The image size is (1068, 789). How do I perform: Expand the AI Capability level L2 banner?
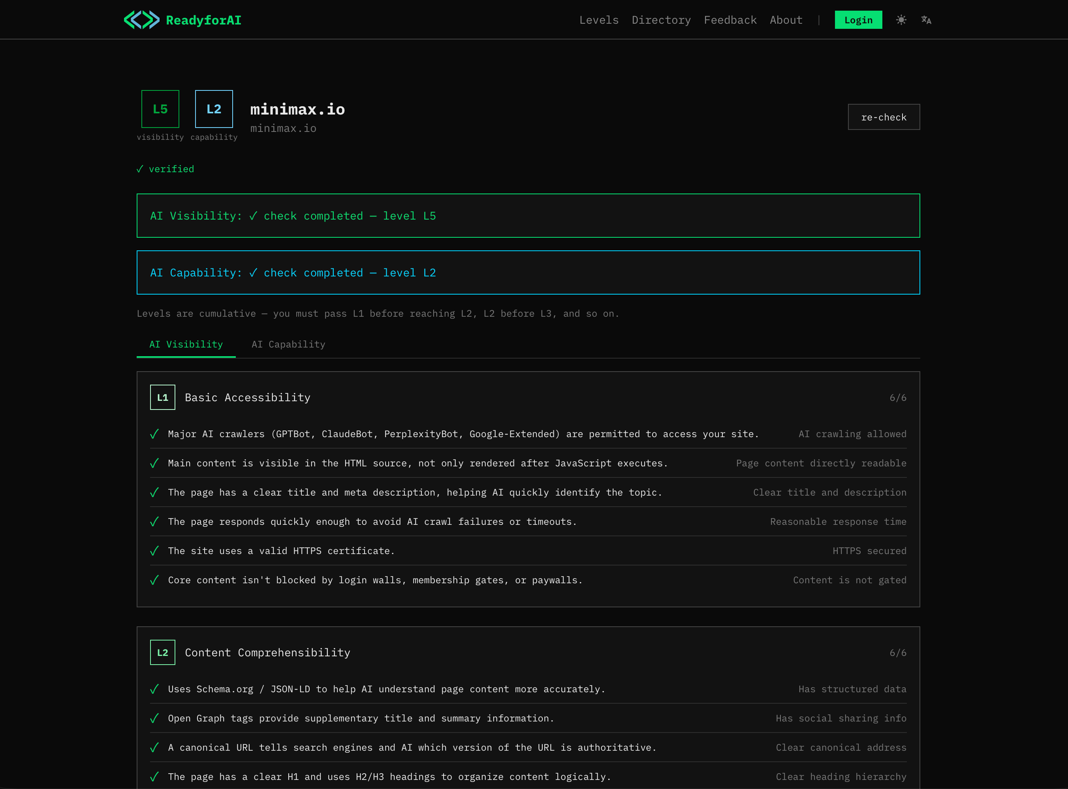[528, 273]
